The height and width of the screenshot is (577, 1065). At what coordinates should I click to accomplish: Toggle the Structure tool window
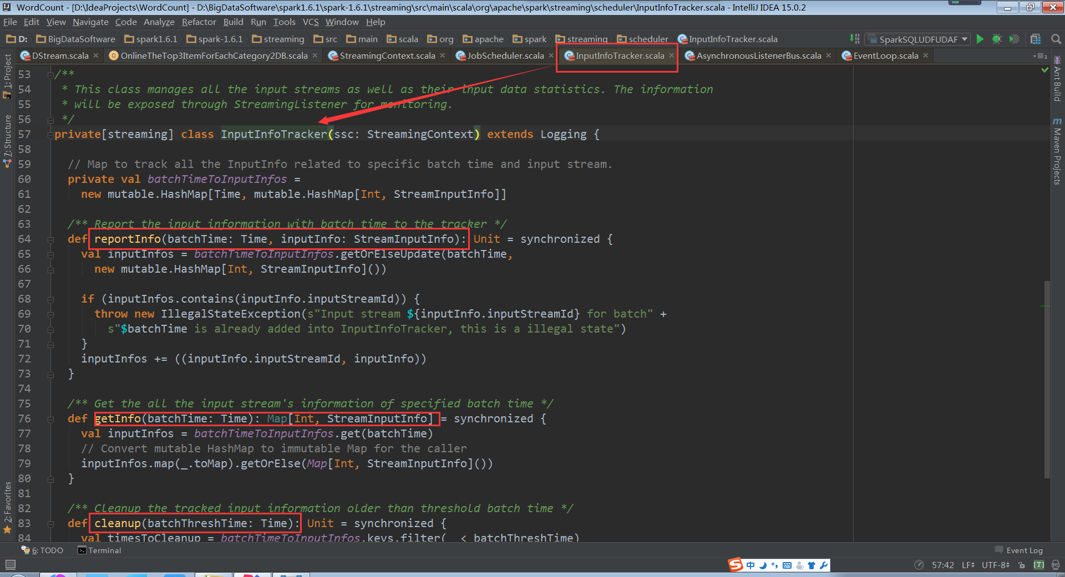[7, 141]
